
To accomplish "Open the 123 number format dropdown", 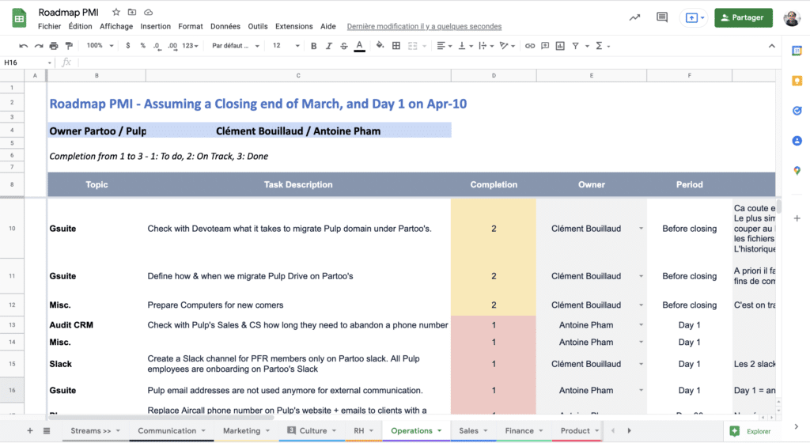I will click(x=190, y=46).
